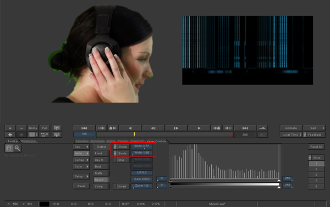Select the Comp output view
This screenshot has height=207, width=330.
tap(101, 186)
